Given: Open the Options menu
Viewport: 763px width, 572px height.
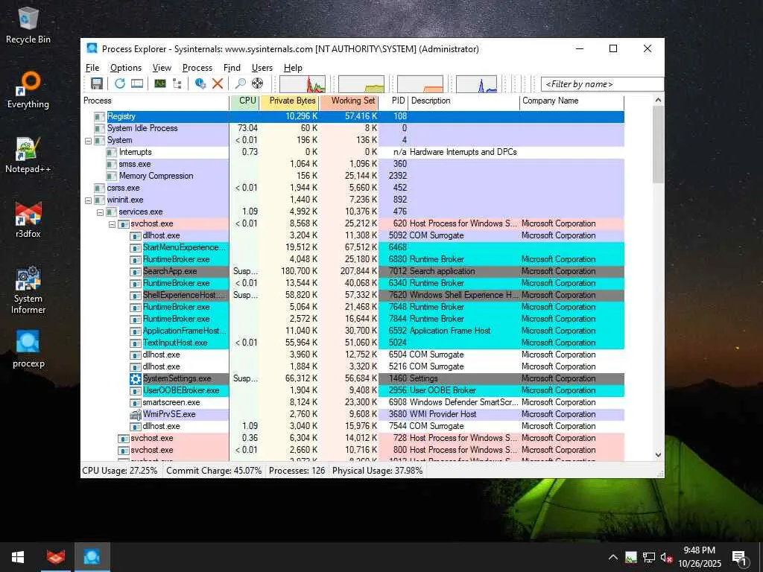Looking at the screenshot, I should pos(125,68).
